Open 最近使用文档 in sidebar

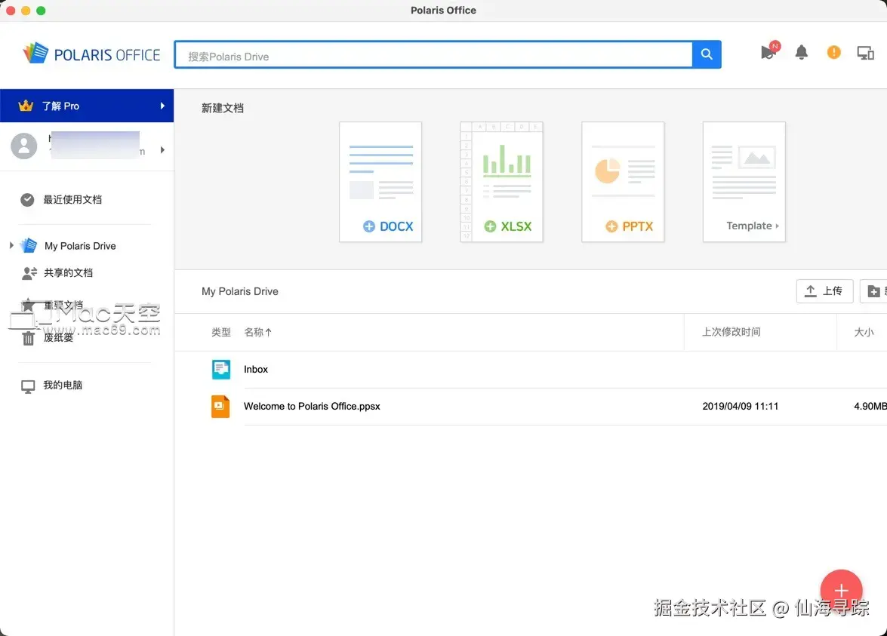pos(72,200)
